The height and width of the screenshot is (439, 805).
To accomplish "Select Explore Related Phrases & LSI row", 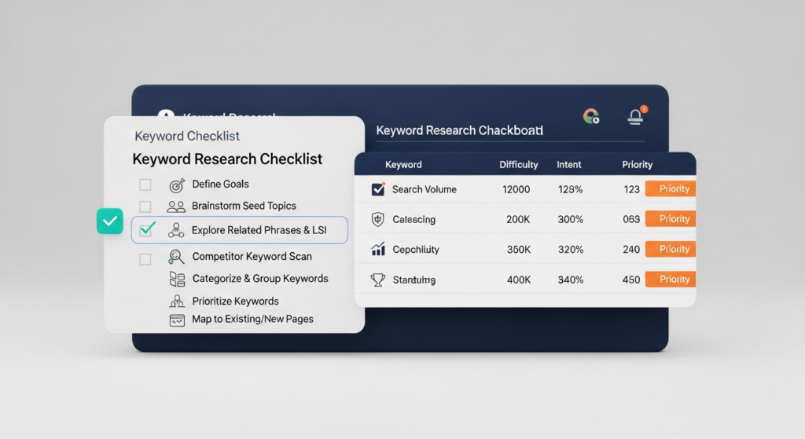I will [240, 230].
